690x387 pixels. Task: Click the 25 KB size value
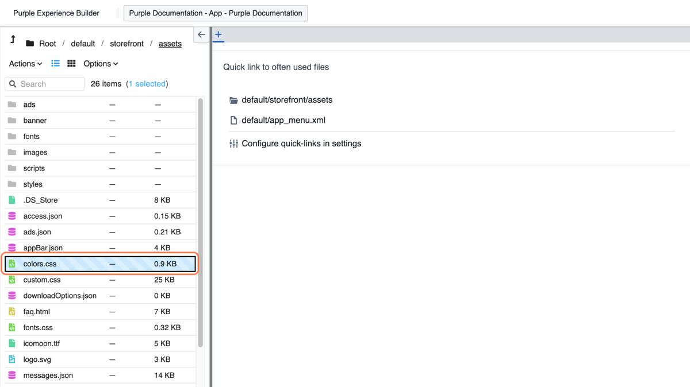click(x=164, y=280)
